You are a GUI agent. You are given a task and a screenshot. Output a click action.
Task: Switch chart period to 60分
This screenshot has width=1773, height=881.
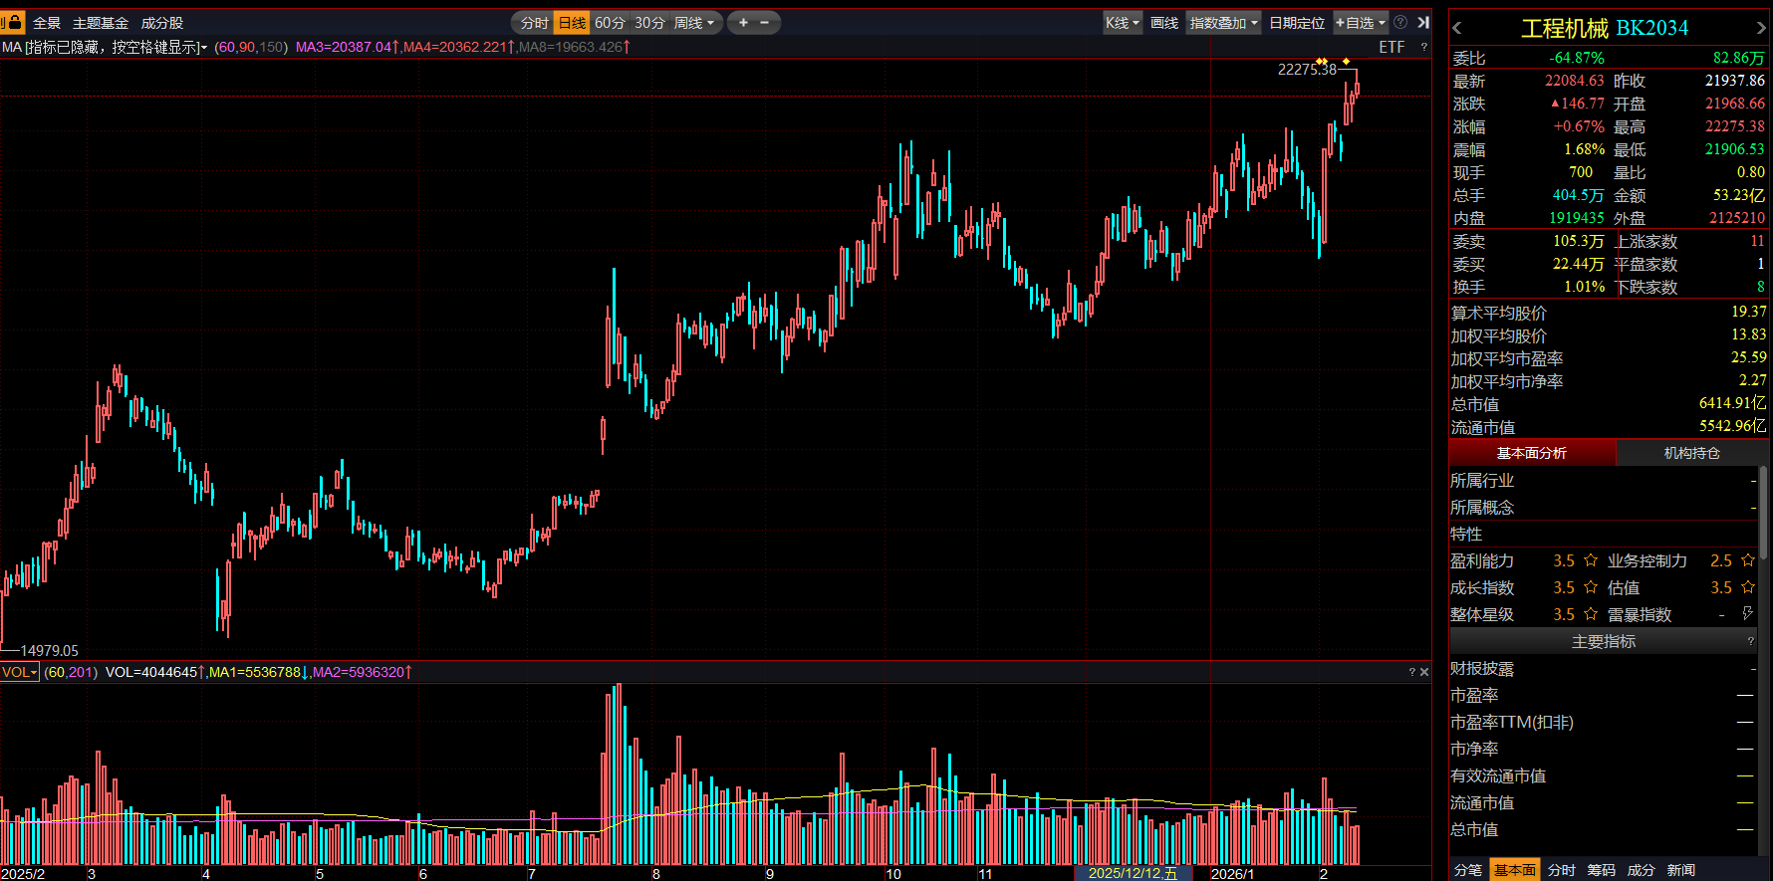tap(610, 22)
